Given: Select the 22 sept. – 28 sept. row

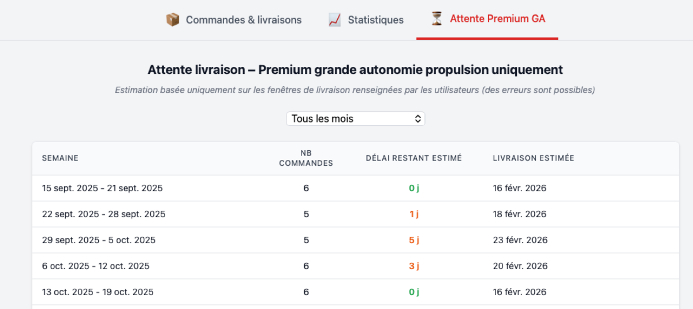Looking at the screenshot, I should [104, 214].
